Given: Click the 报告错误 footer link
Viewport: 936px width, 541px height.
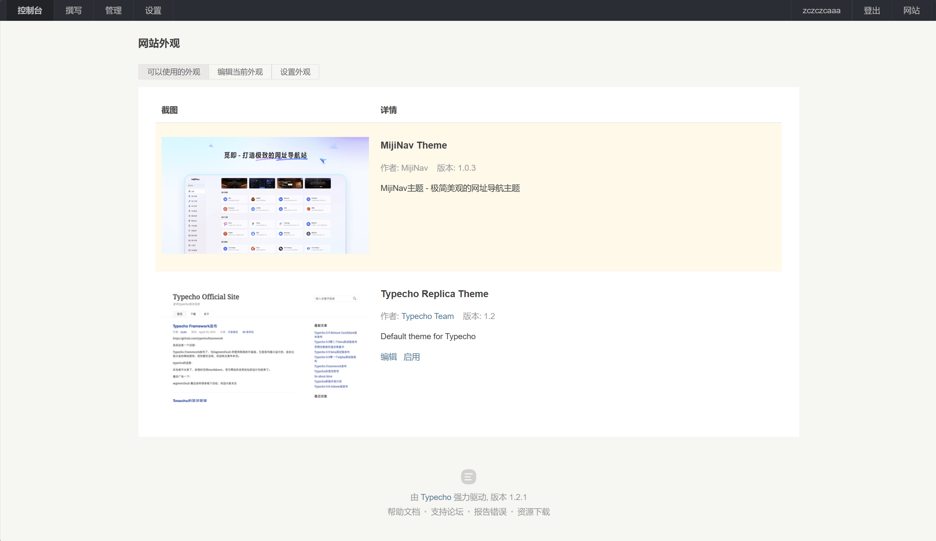Looking at the screenshot, I should (x=490, y=512).
